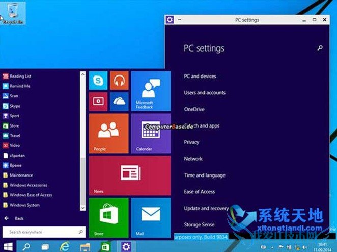Open the News tile
Viewport: 337px width, 252px height.
[130, 175]
